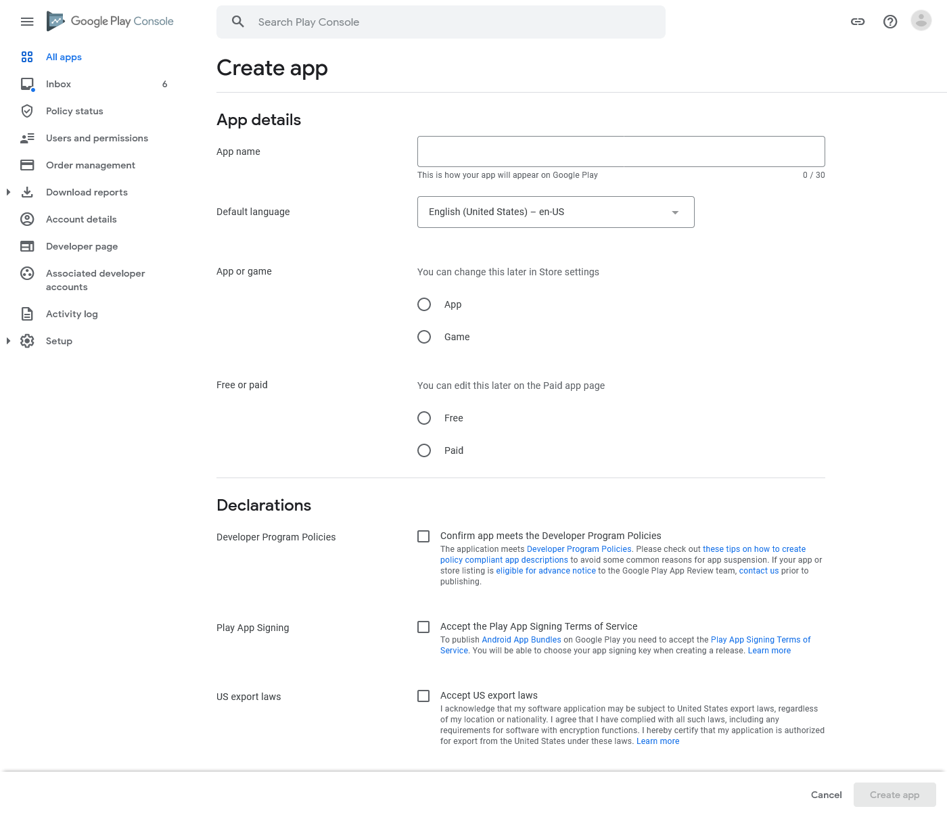Expand the Download reports submenu arrow

[8, 192]
